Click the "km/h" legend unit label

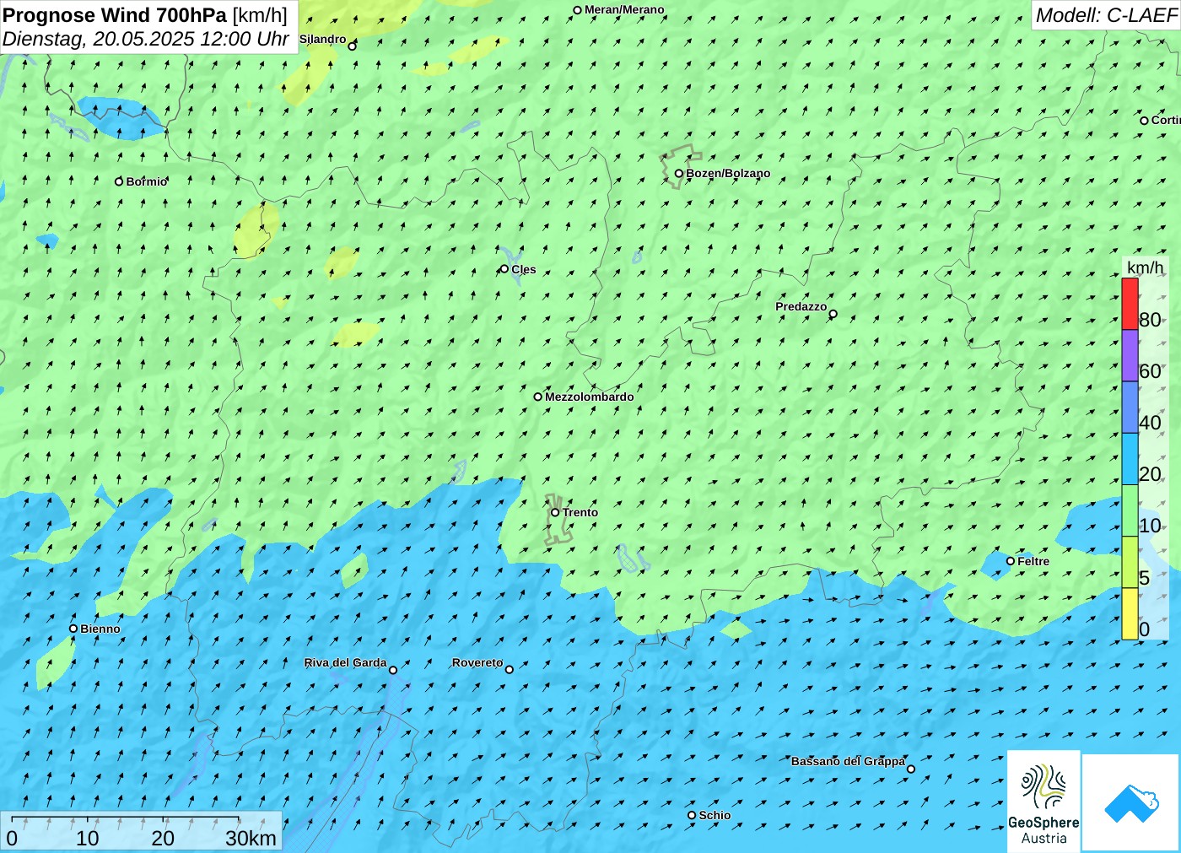1145,267
